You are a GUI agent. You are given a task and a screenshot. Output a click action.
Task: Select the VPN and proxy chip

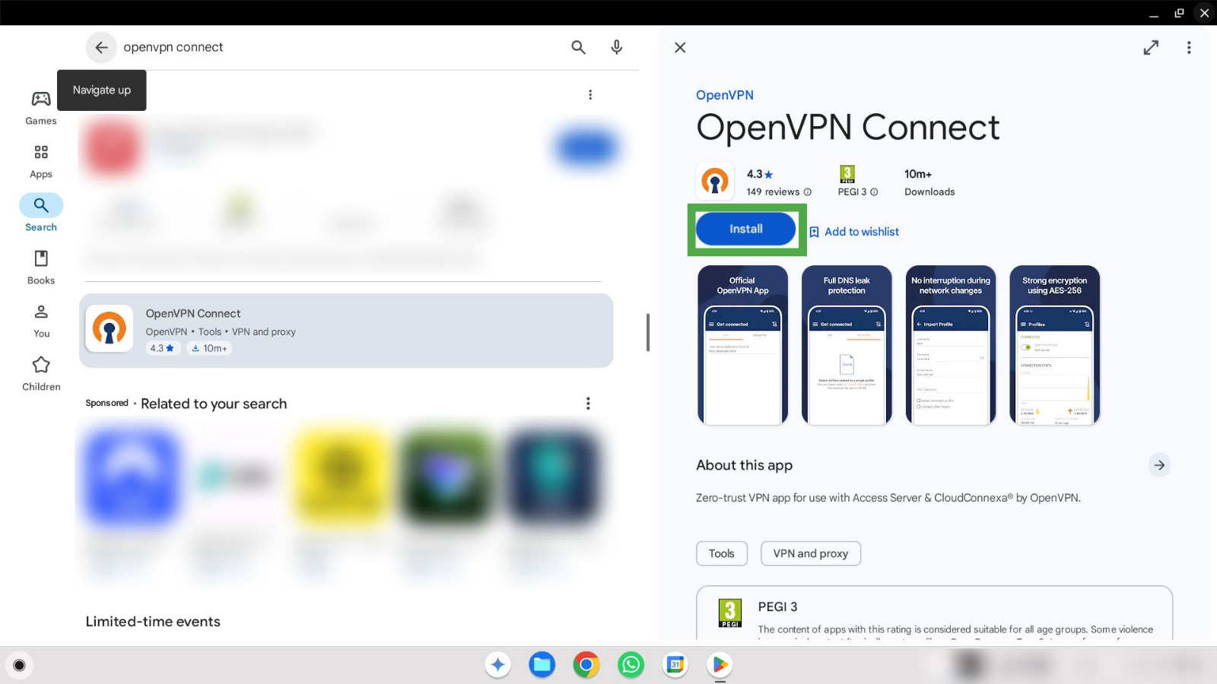point(811,553)
